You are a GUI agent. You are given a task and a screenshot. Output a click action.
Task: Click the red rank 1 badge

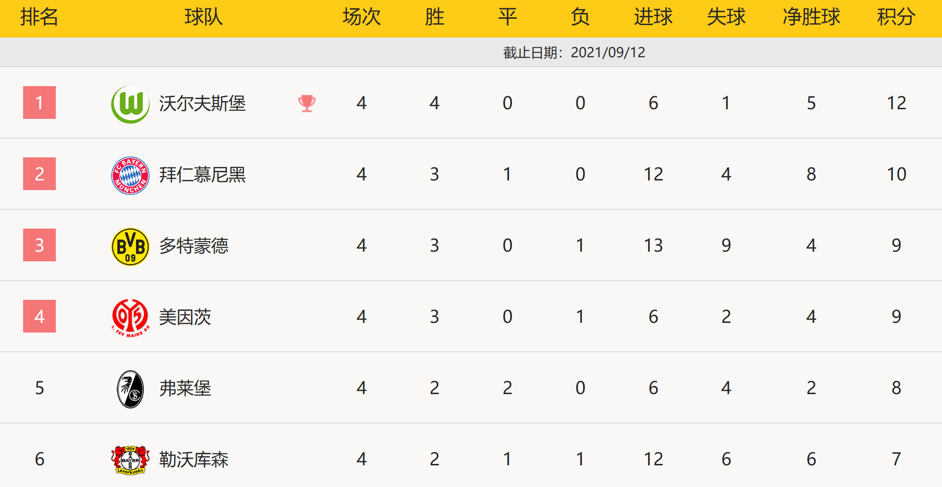[39, 103]
